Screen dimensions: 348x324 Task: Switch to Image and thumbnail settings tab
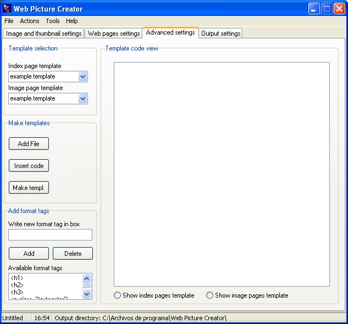pyautogui.click(x=44, y=33)
